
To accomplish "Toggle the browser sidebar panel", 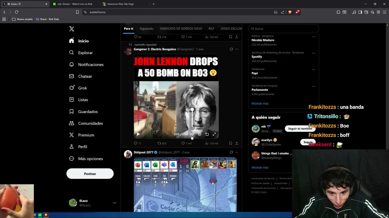I will tap(360, 12).
